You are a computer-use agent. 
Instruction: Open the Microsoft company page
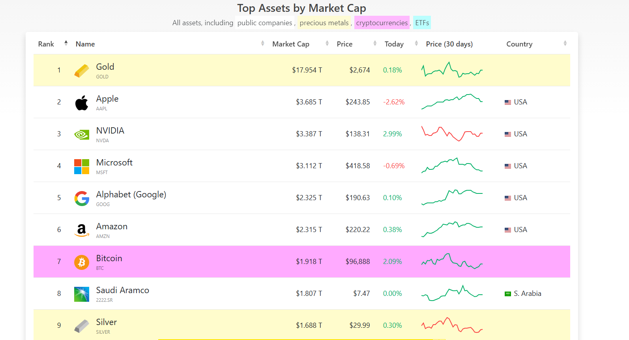click(x=114, y=163)
